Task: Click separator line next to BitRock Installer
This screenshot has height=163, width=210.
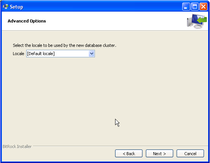Action: point(120,146)
